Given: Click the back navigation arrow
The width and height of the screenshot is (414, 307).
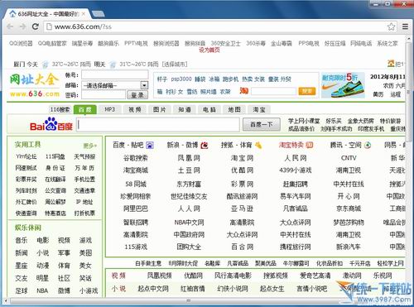Looking at the screenshot, I should [10, 26].
